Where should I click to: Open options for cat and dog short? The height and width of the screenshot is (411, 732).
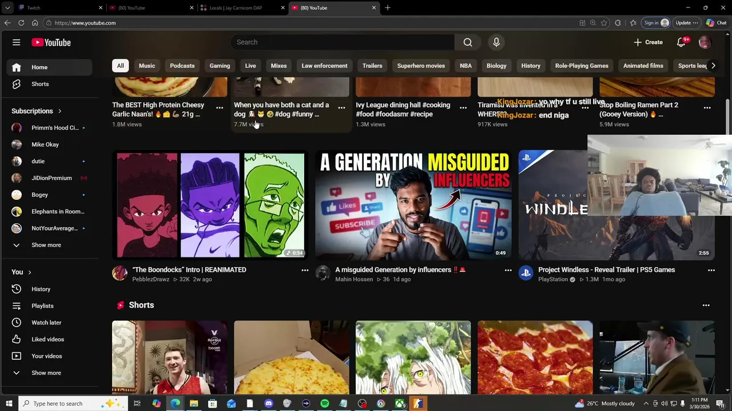click(x=341, y=107)
